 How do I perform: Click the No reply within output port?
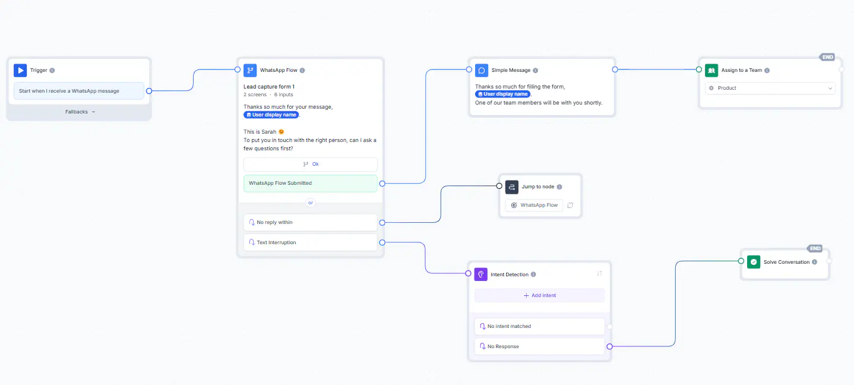tap(382, 223)
